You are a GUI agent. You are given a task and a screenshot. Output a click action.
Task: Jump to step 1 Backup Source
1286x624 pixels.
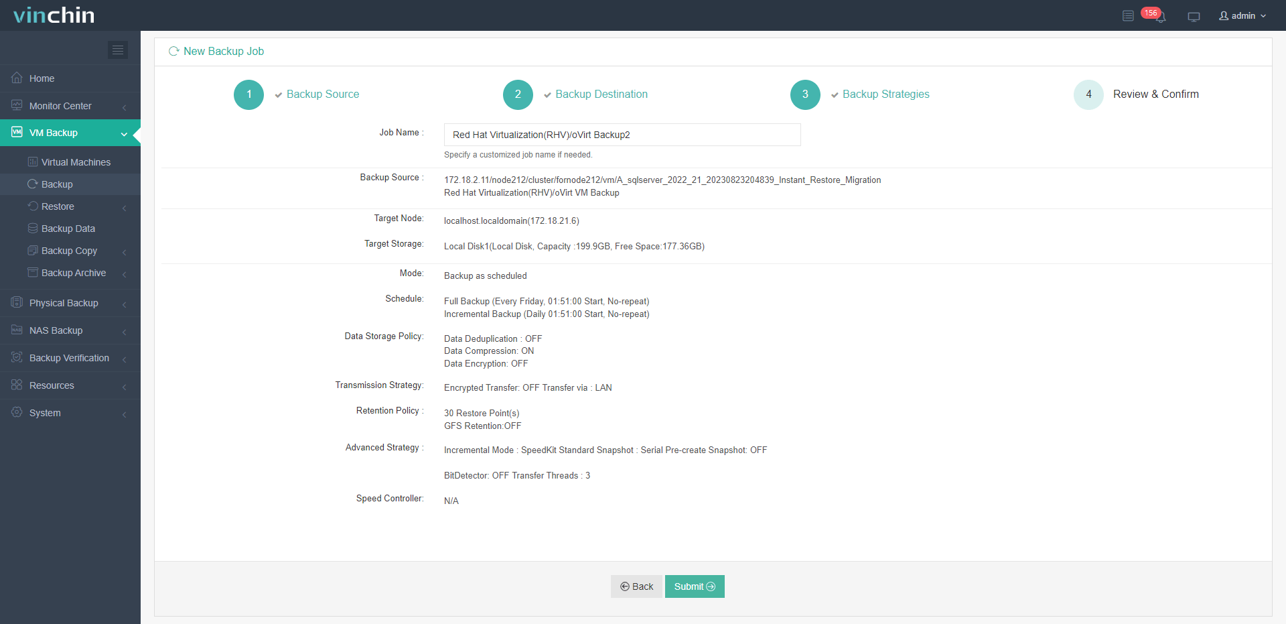[x=248, y=95]
